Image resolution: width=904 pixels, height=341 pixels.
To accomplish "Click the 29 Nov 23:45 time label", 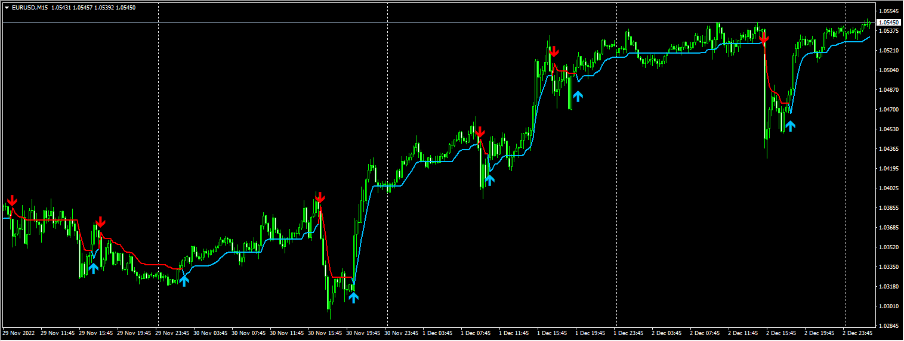I will point(172,333).
